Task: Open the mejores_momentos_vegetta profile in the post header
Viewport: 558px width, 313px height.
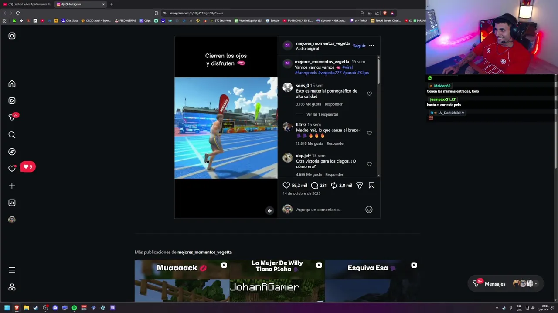Action: pos(323,43)
